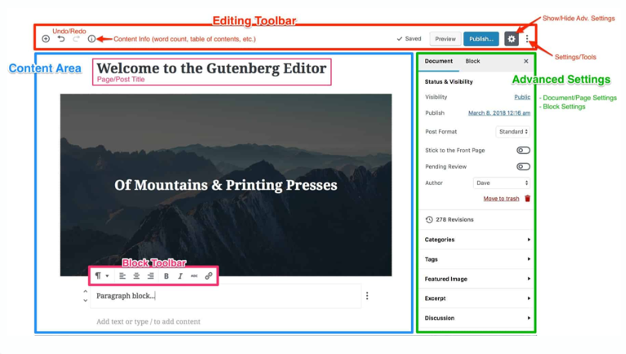
Task: Apply italic formatting to paragraph
Action: tap(180, 276)
